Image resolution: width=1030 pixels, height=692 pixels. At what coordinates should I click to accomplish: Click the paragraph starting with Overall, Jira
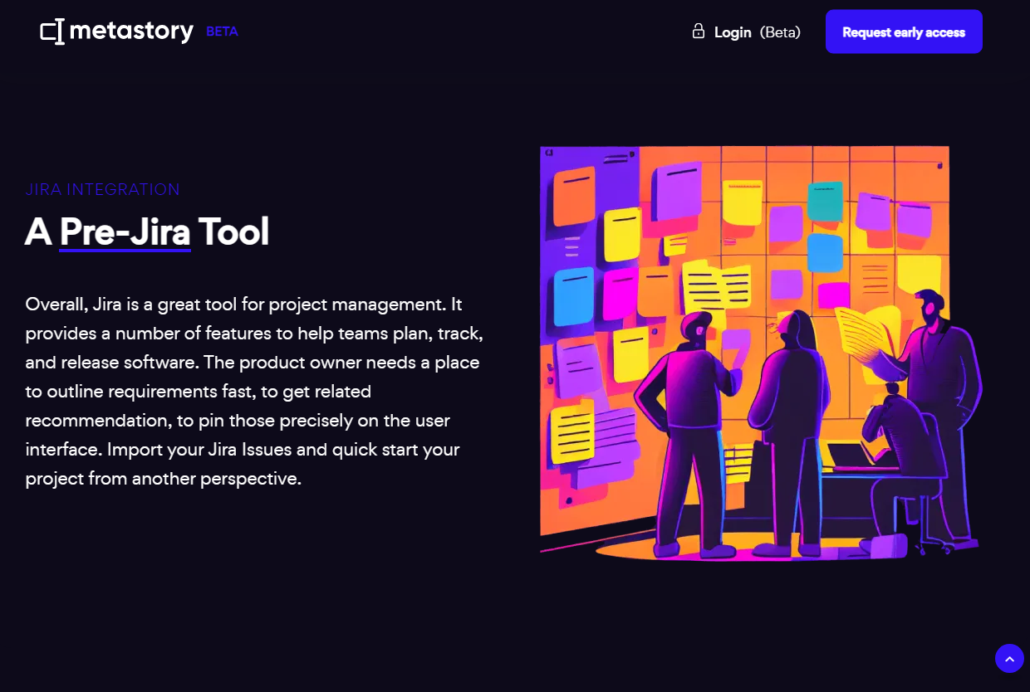pos(255,391)
